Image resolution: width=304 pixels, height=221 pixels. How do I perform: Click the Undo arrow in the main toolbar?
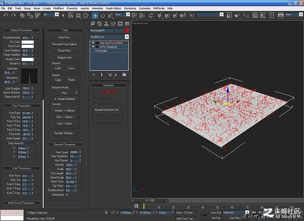(x=6, y=15)
